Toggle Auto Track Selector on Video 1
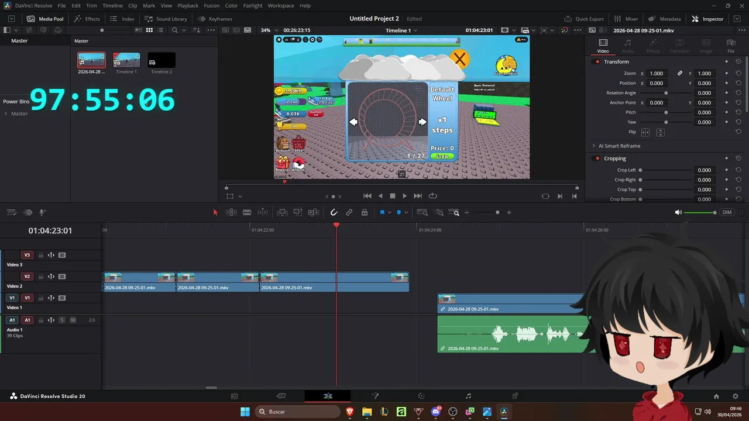 pyautogui.click(x=51, y=298)
